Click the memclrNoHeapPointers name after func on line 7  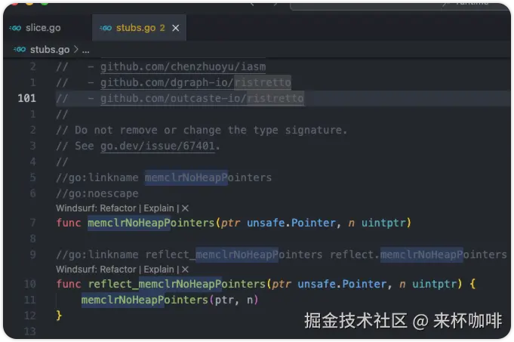pyautogui.click(x=151, y=223)
